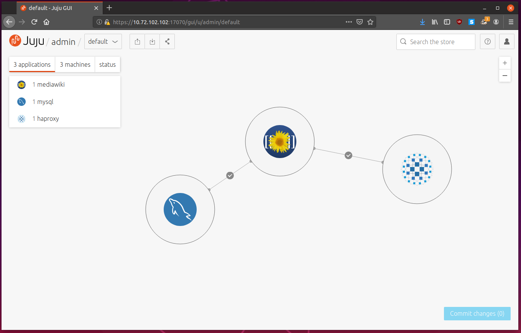Open the extension icon with badge 3
The height and width of the screenshot is (333, 521).
click(x=485, y=21)
